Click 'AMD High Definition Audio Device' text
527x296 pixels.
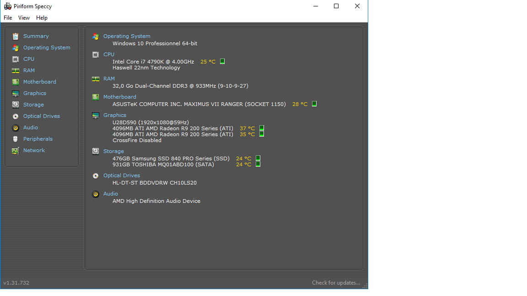tap(156, 201)
